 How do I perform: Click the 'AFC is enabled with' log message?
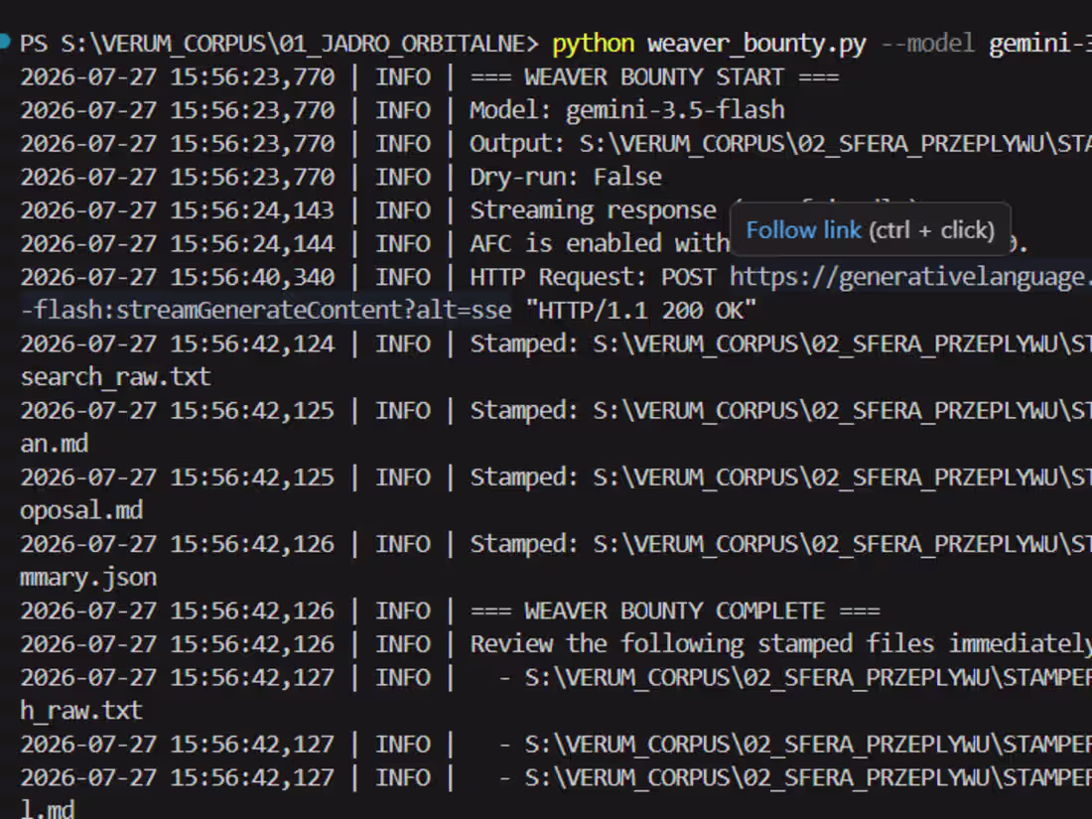(x=600, y=244)
